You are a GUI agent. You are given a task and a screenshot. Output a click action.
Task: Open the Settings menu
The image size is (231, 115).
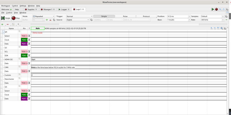coord(23,6)
